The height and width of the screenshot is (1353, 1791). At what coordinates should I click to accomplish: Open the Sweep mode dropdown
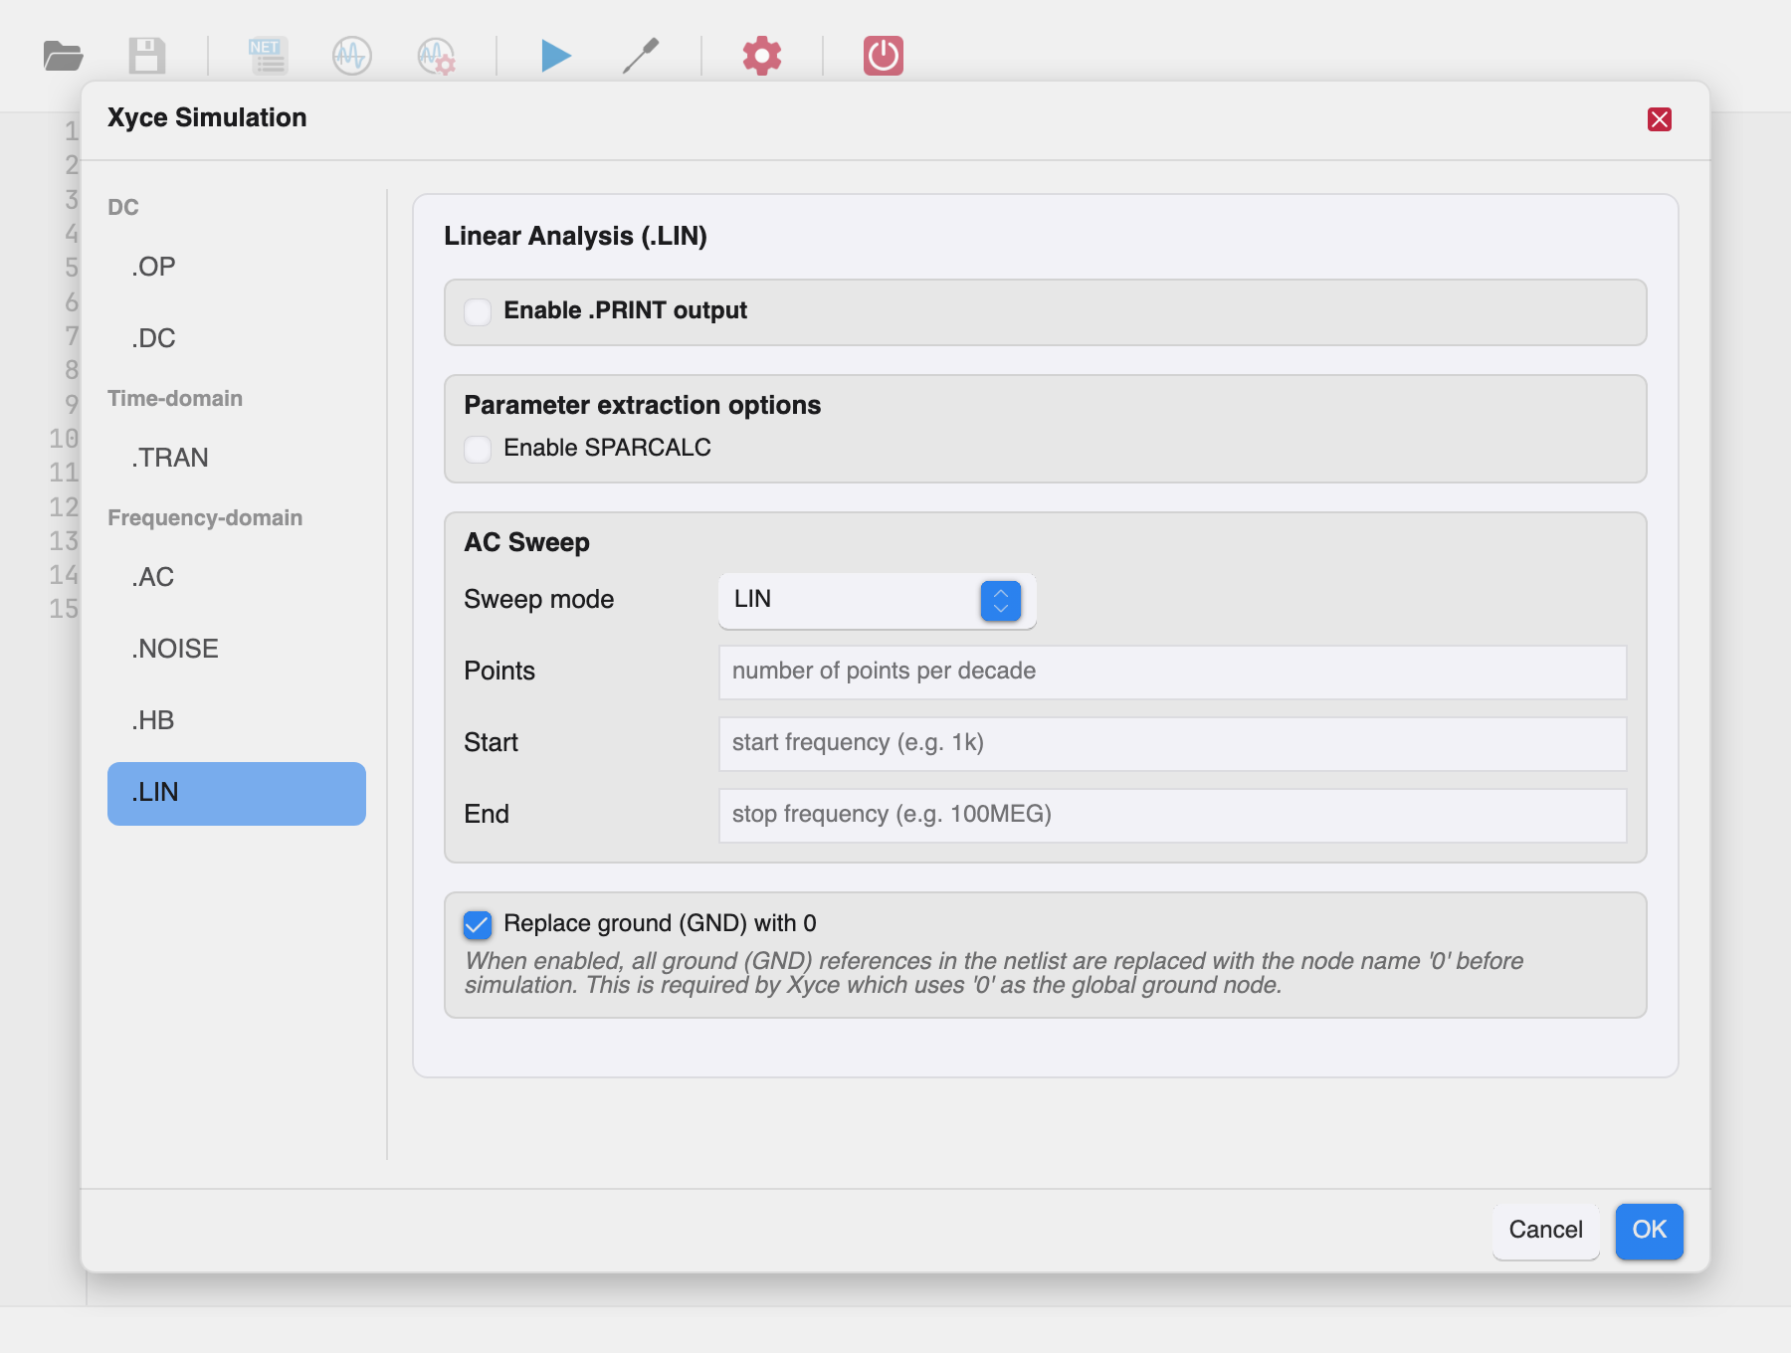[878, 600]
